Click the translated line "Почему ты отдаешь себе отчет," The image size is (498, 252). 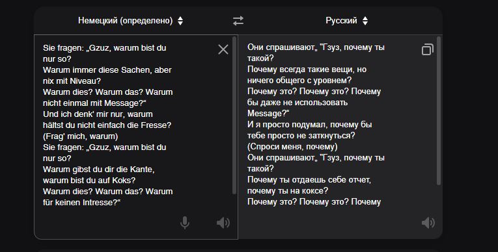pyautogui.click(x=309, y=180)
